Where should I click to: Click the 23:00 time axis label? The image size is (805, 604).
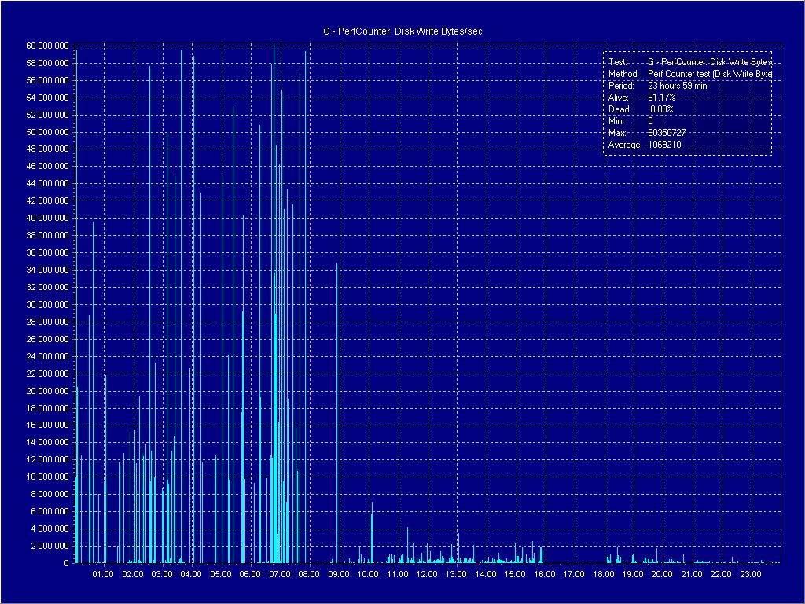pos(750,575)
